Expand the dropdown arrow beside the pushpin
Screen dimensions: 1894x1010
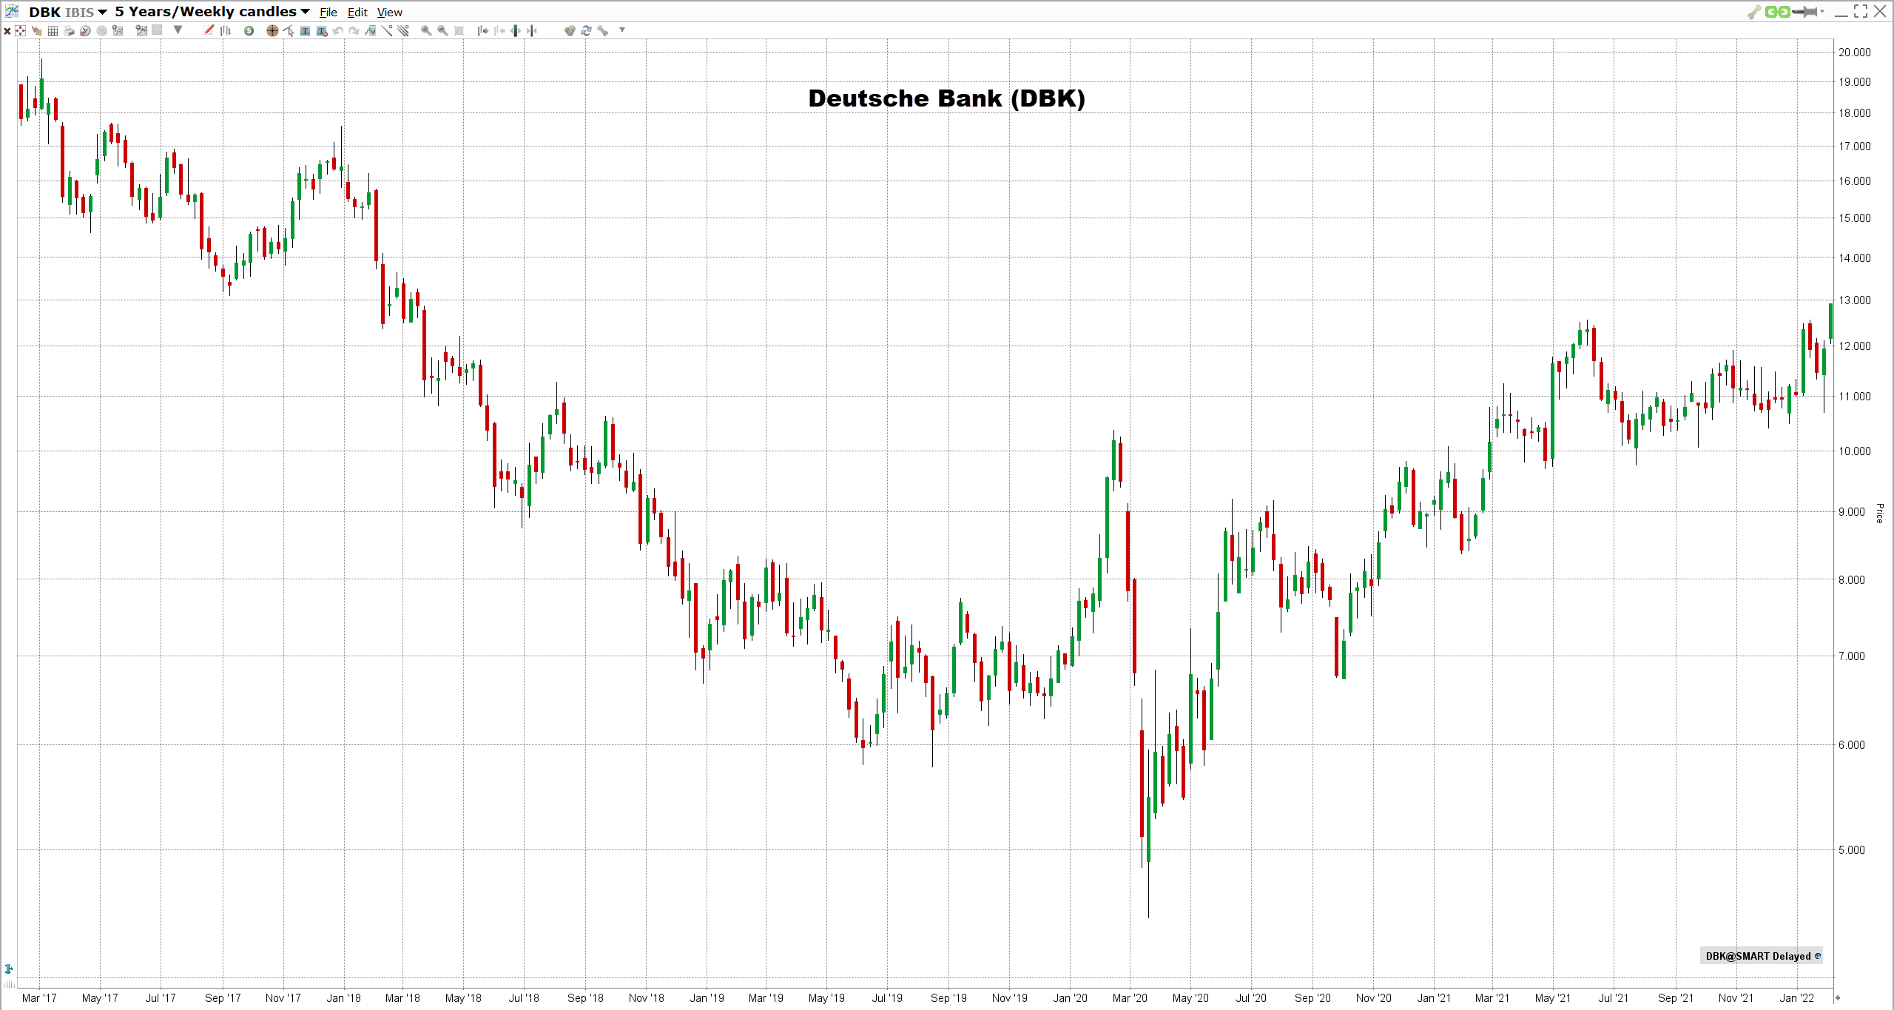(1821, 11)
